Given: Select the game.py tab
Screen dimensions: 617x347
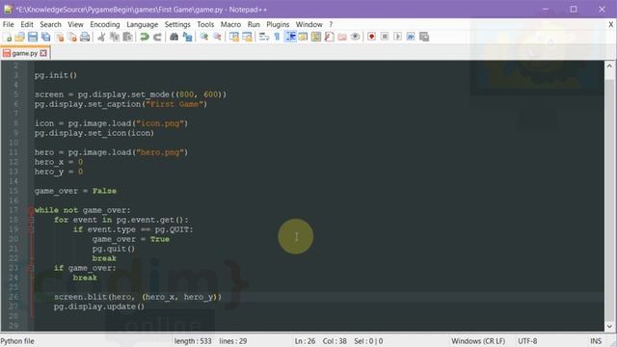Looking at the screenshot, I should (x=24, y=53).
